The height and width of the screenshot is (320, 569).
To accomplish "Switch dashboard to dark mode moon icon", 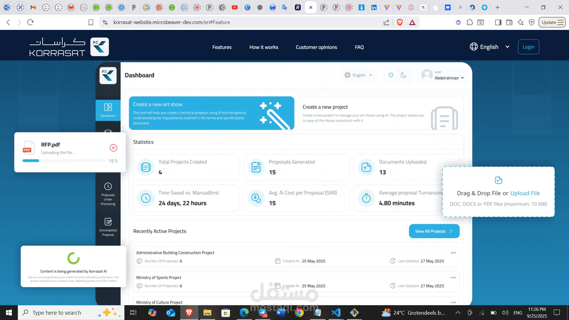I will pyautogui.click(x=403, y=75).
